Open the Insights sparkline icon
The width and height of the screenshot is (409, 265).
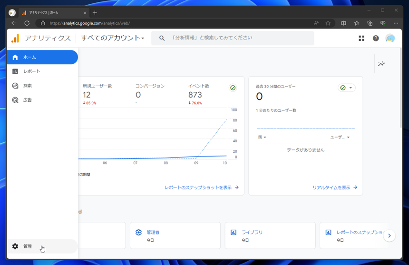pos(381,64)
